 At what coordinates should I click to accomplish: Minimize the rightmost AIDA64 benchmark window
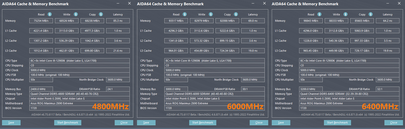(388, 3)
